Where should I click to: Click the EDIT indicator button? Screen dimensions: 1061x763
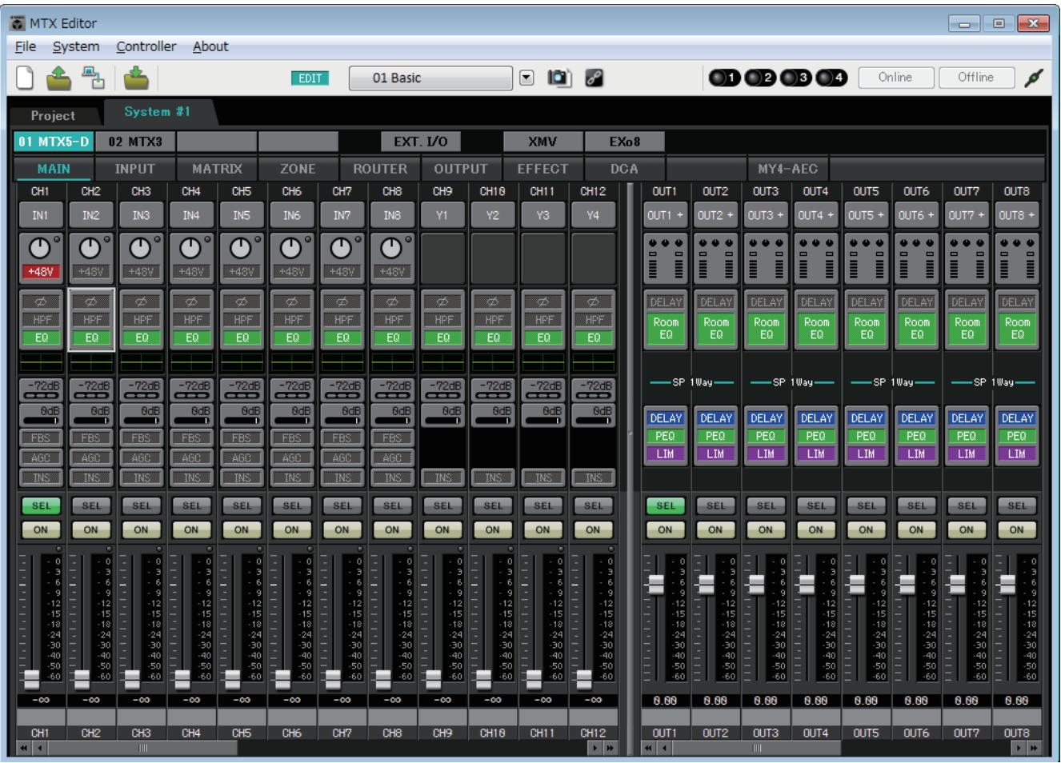(x=310, y=78)
